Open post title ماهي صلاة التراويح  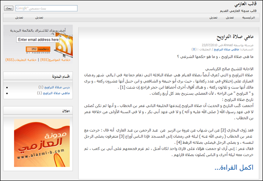(235, 37)
